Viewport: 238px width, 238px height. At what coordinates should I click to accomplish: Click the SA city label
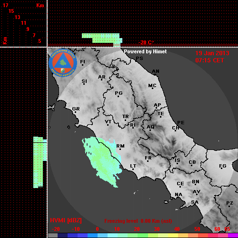[x=195, y=202]
